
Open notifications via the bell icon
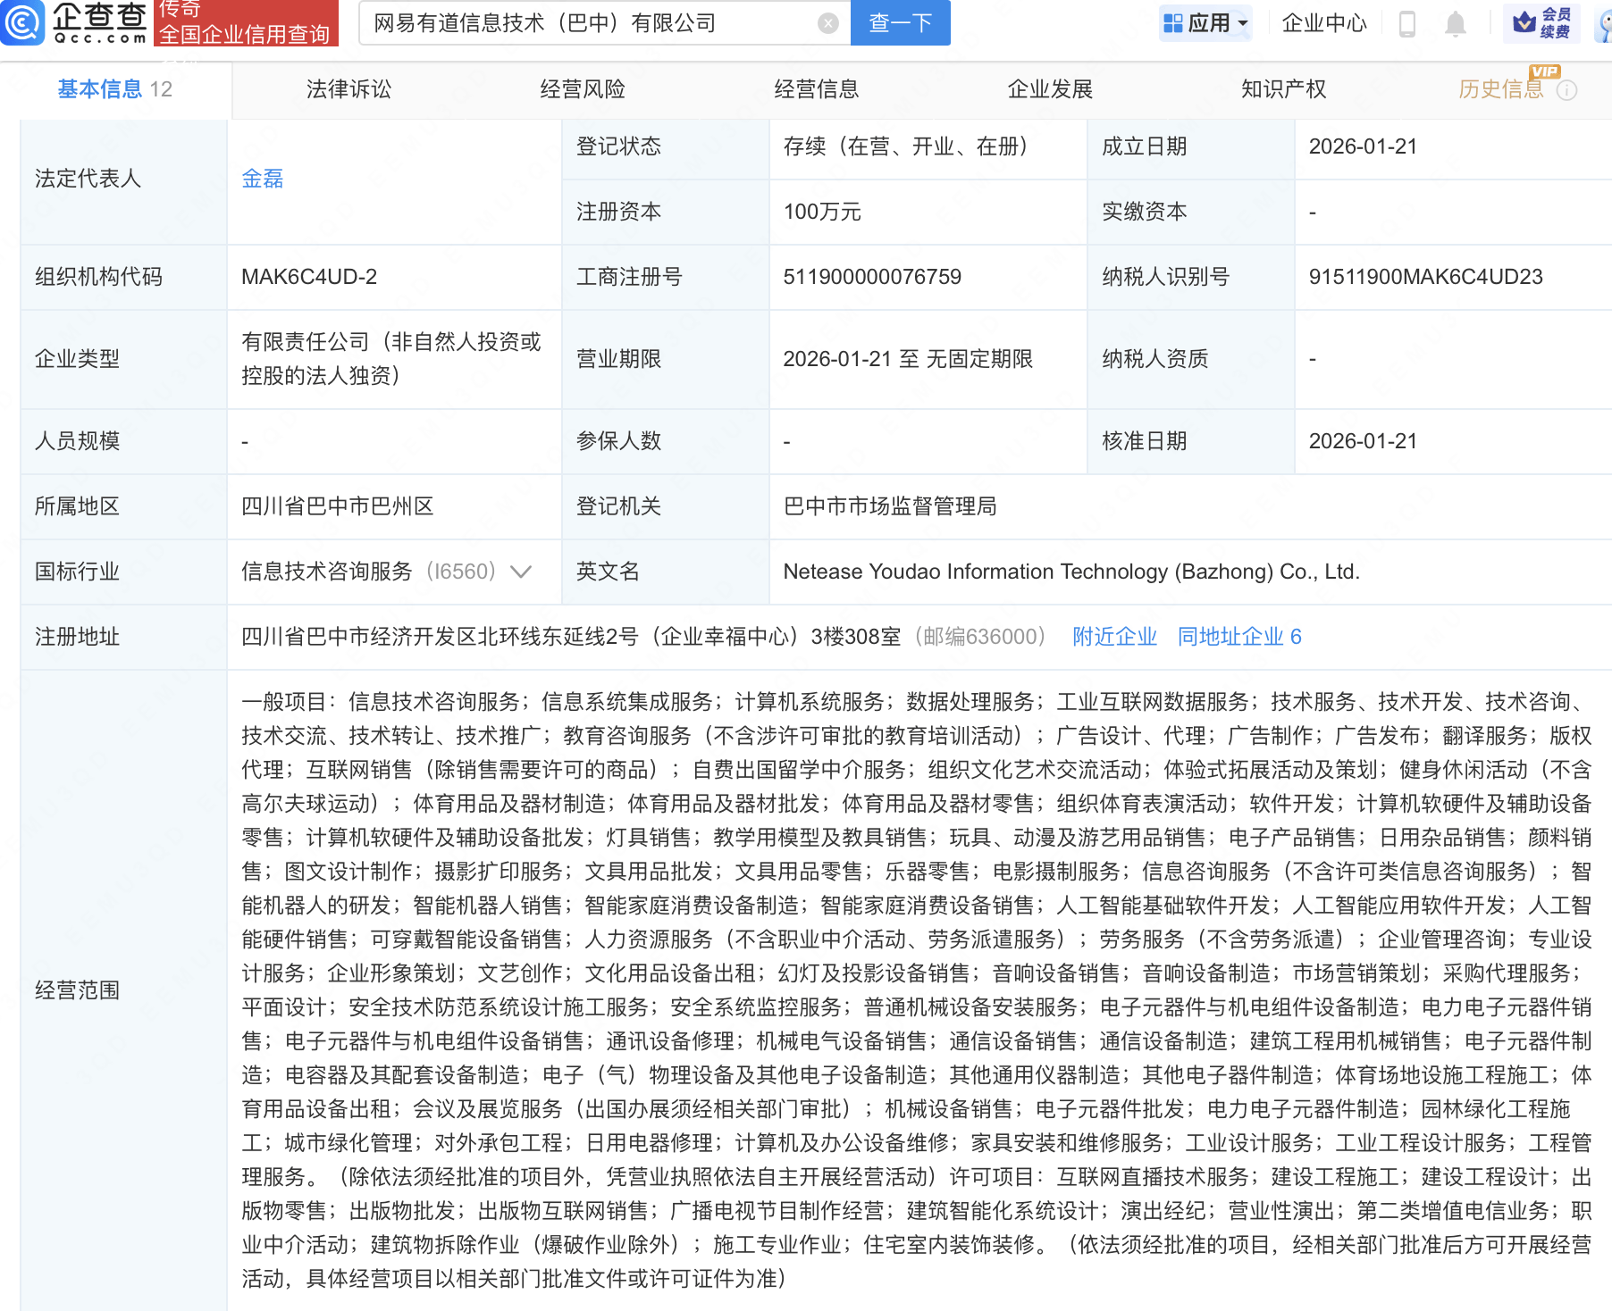pyautogui.click(x=1455, y=23)
